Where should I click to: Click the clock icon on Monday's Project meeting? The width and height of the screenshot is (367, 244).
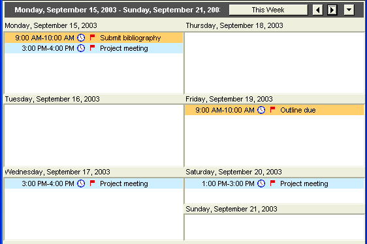point(81,48)
